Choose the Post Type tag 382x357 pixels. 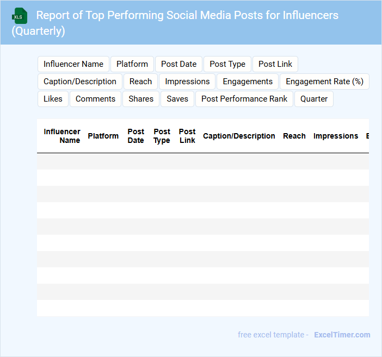click(x=227, y=64)
